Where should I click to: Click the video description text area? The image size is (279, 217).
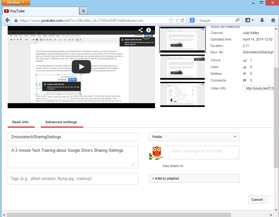pyautogui.click(x=73, y=157)
